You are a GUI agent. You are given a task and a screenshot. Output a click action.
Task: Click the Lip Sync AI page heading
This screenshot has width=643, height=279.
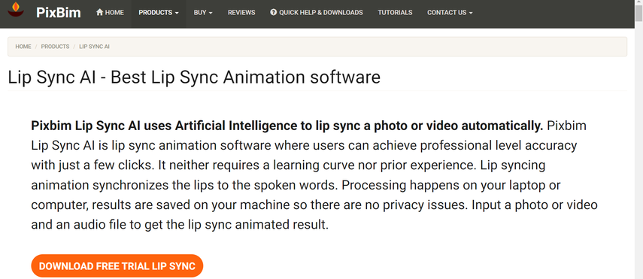click(194, 77)
